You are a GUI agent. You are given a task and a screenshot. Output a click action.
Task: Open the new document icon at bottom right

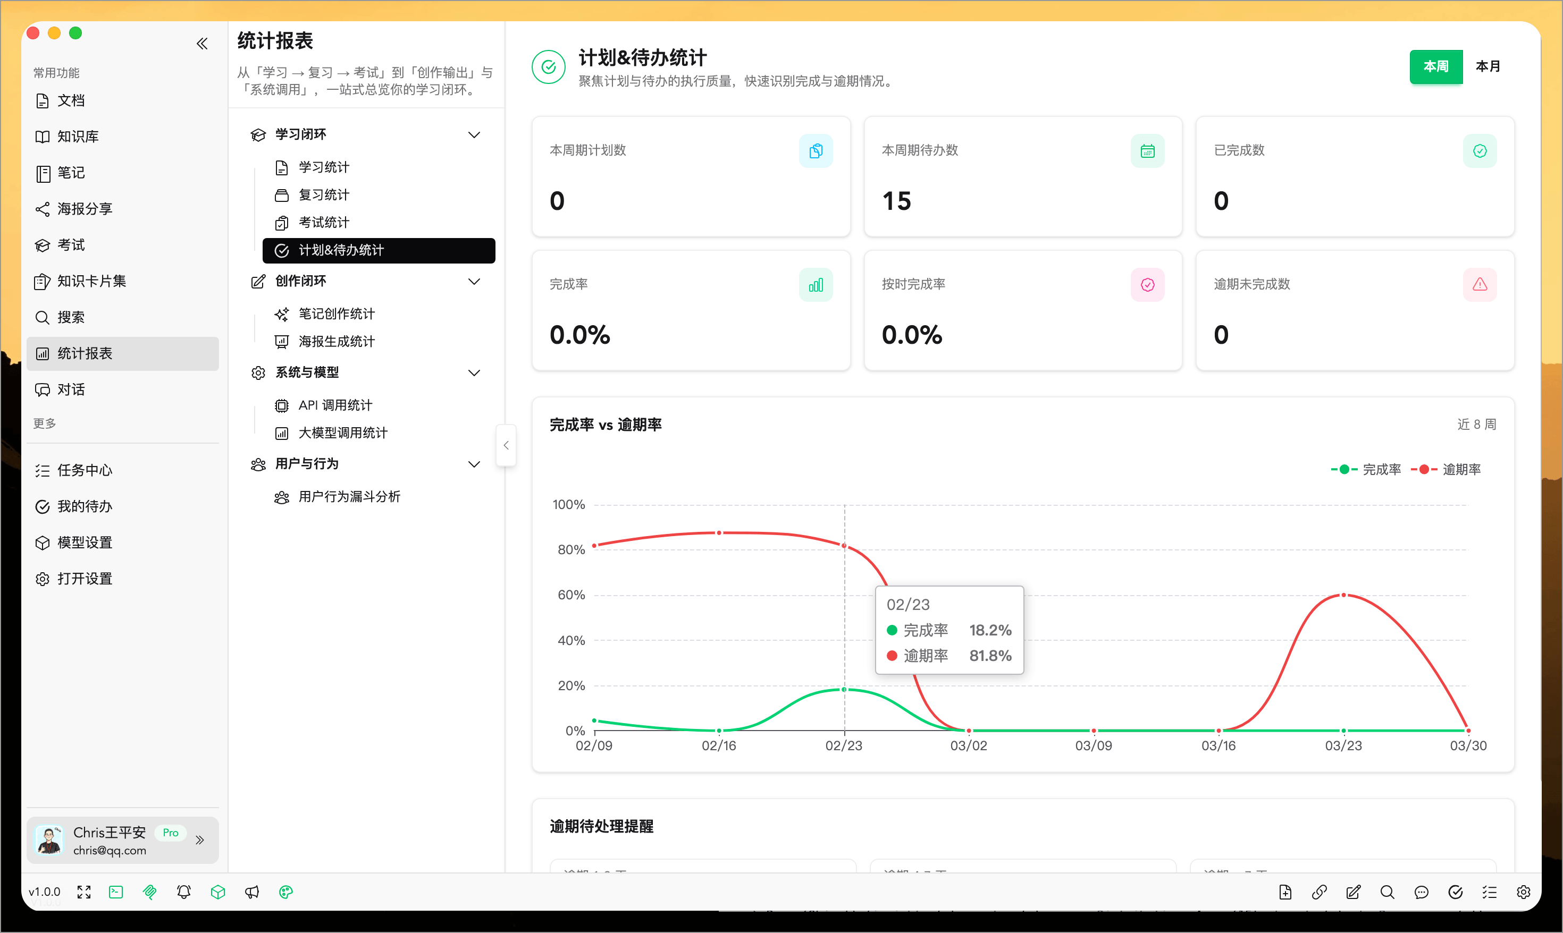[x=1285, y=892]
